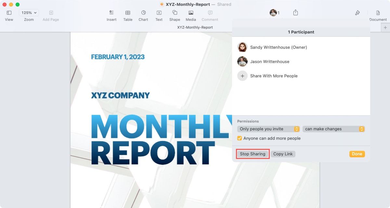Viewport: 390px width, 208px height.
Task: Add a new tab with plus button
Action: pyautogui.click(x=385, y=28)
